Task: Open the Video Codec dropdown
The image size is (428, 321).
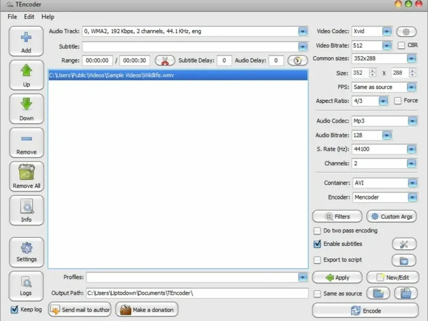Action: click(387, 32)
